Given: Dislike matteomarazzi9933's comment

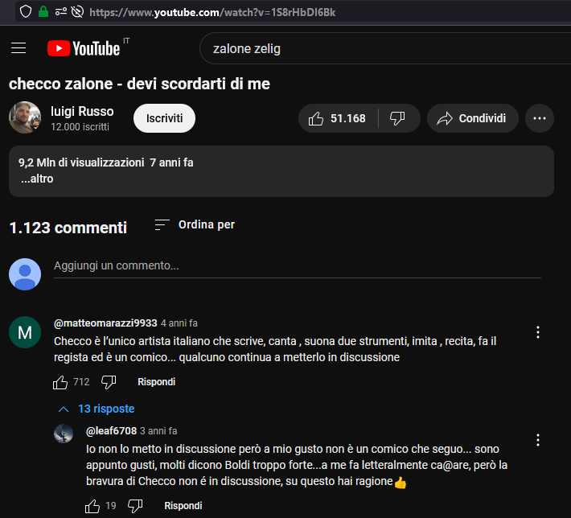Looking at the screenshot, I should 109,382.
